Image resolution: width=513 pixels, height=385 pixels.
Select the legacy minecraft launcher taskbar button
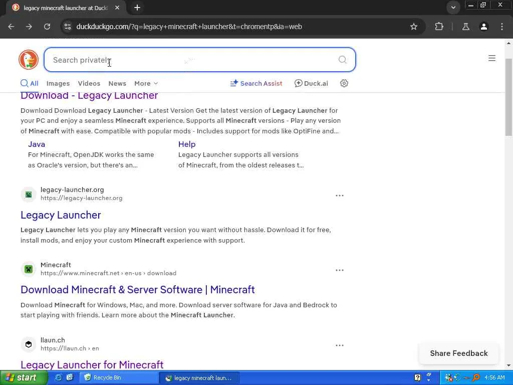199,378
